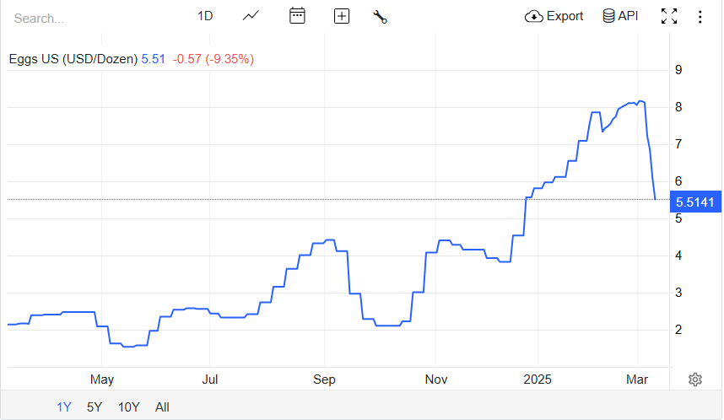The image size is (724, 420).
Task: Click the plus compare indicator icon
Action: [x=342, y=16]
